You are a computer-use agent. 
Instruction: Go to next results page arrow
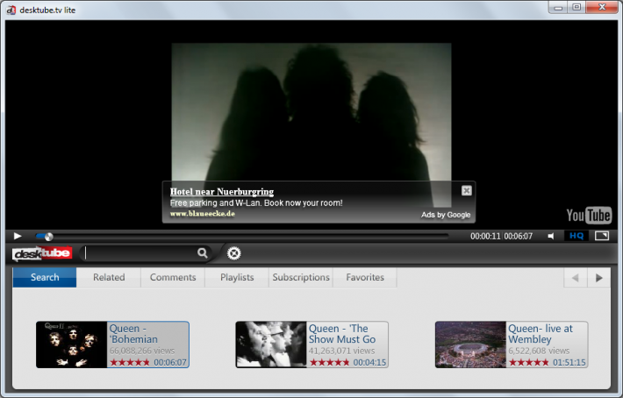(x=598, y=278)
